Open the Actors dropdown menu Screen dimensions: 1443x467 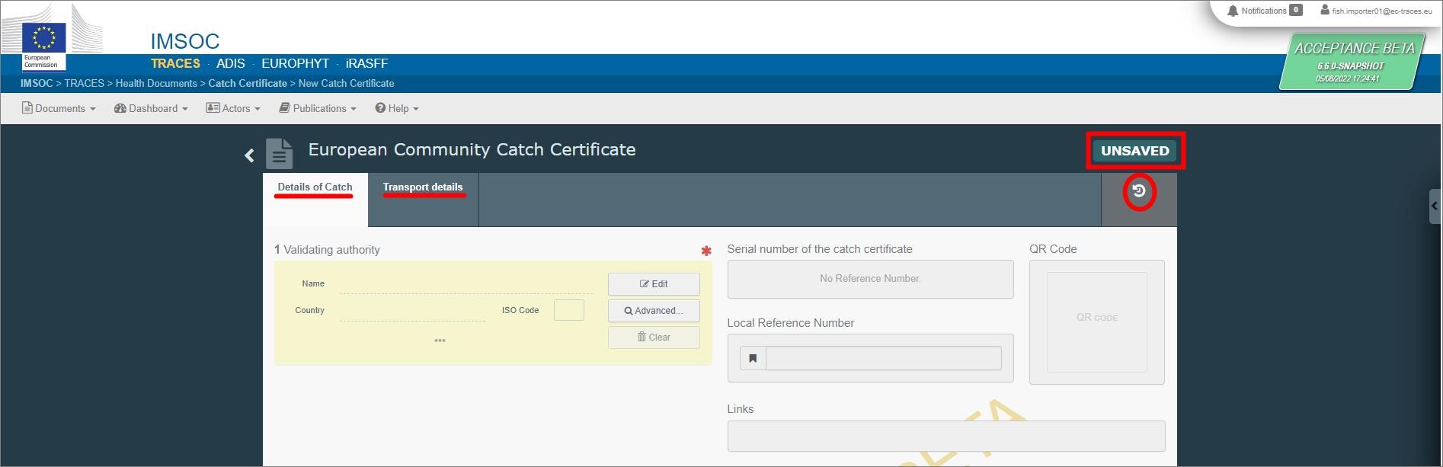(233, 108)
